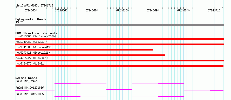Click the nsv6513883 (Sedlazeck2020) label
The height and width of the screenshot is (100, 231).
coord(36,36)
